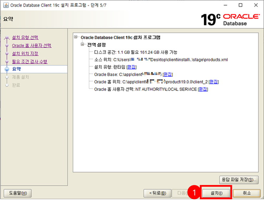
Task: Close the installer window
Action: (256, 5)
